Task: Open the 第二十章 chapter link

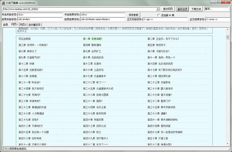Action: (x=159, y=76)
